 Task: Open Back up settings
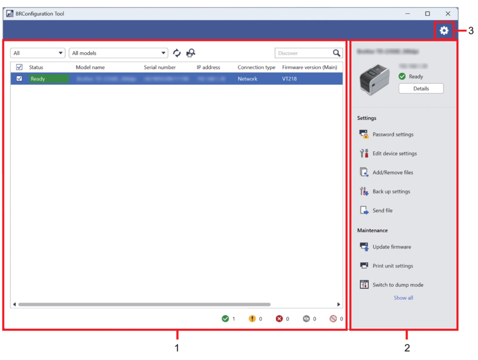391,192
